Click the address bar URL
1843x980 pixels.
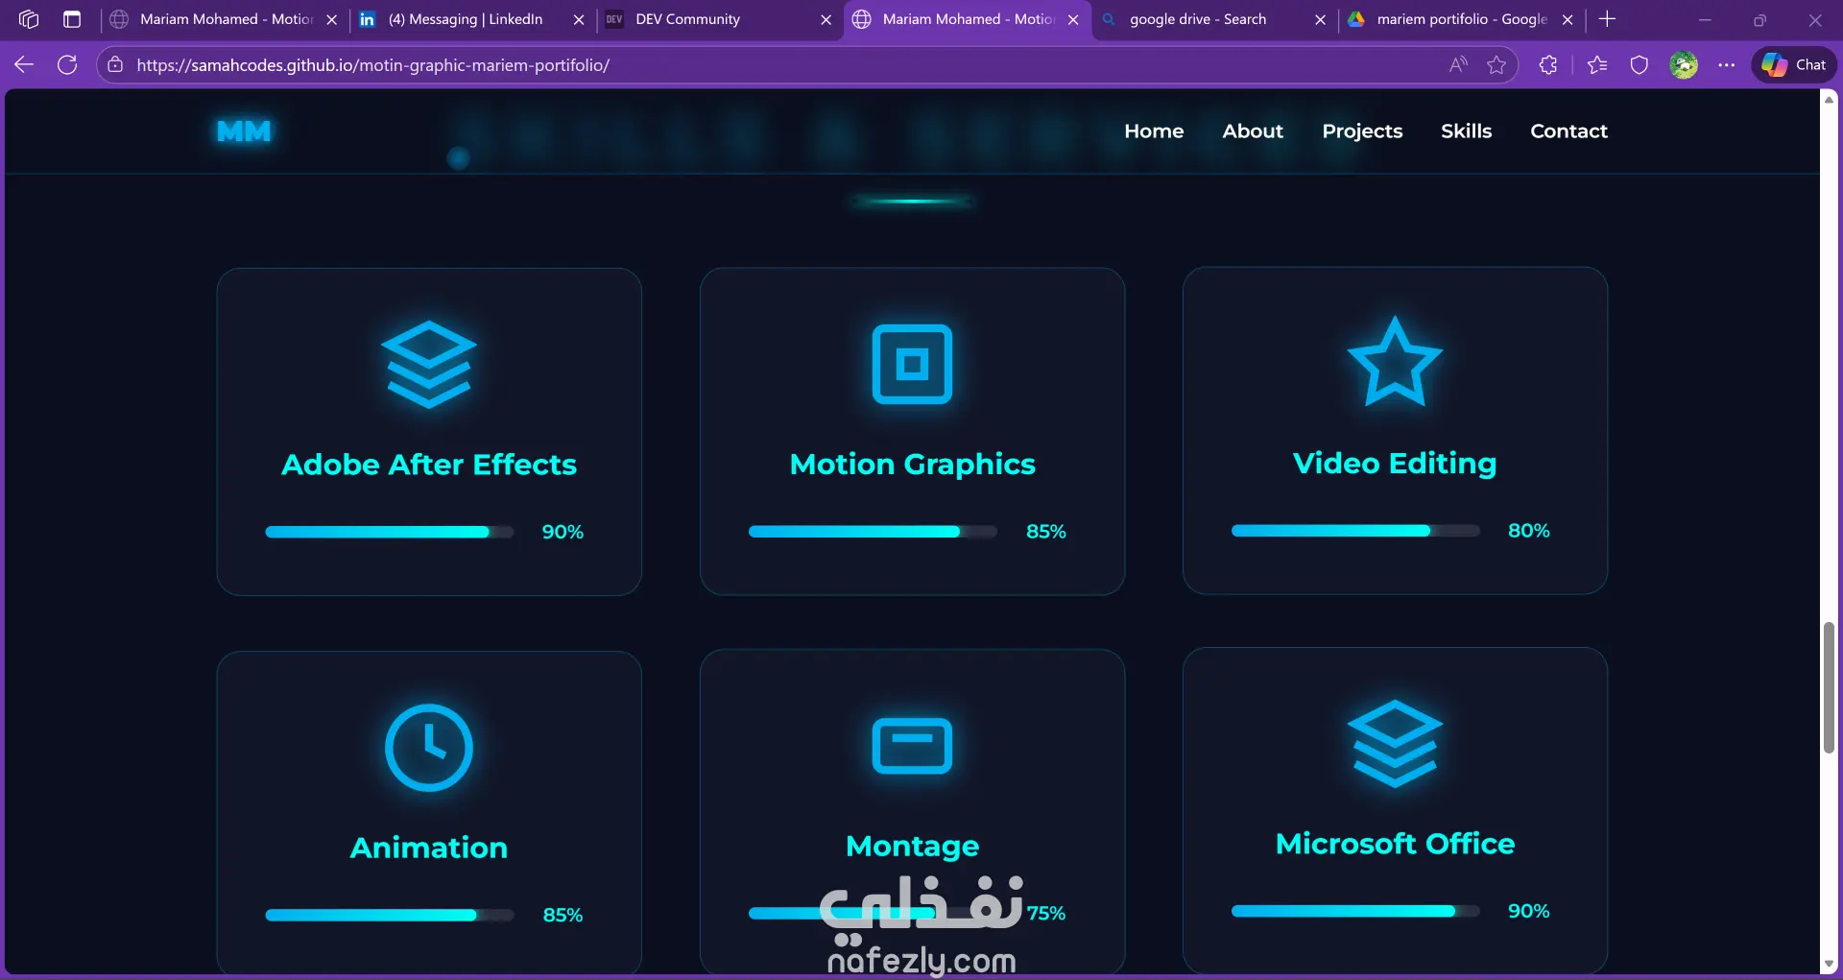(x=372, y=65)
